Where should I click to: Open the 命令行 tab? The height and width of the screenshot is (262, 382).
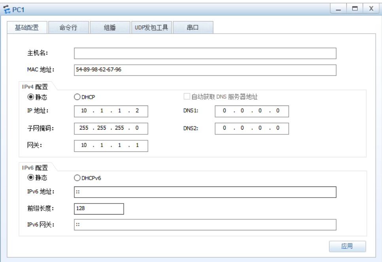tap(68, 28)
